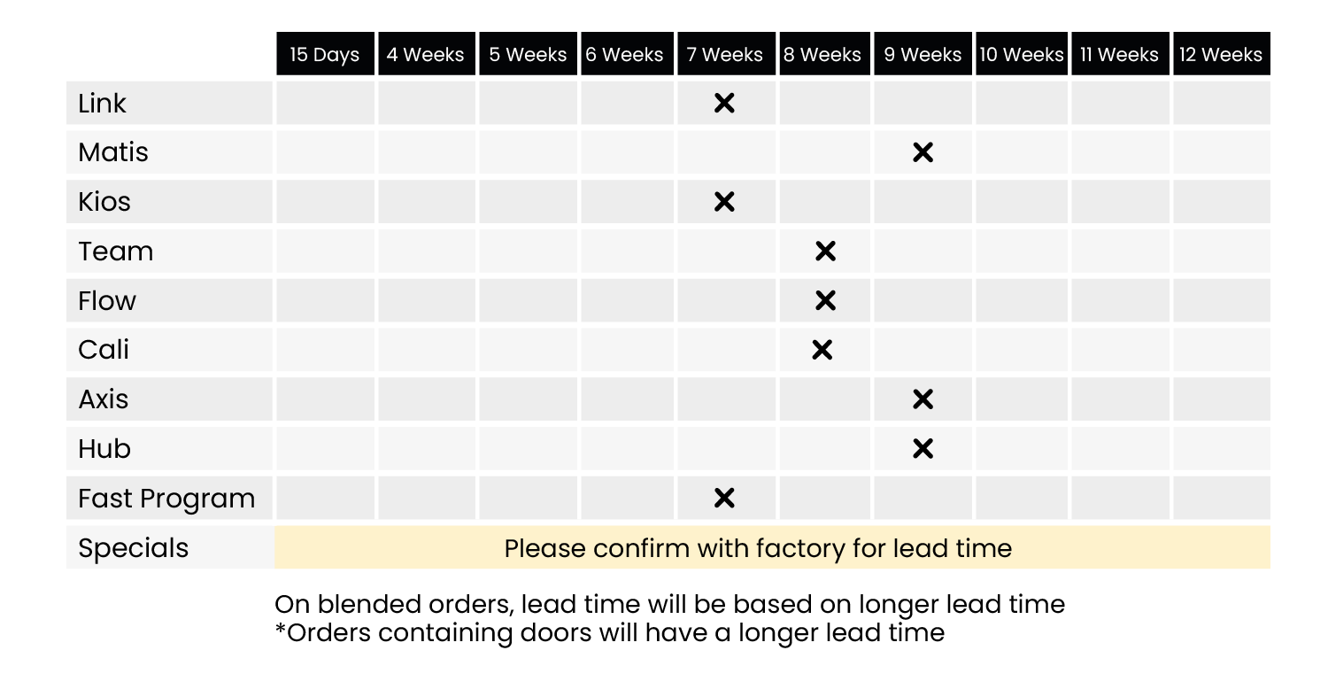Select the X mark in the Kios row
Image resolution: width=1328 pixels, height=689 pixels.
[x=724, y=202]
